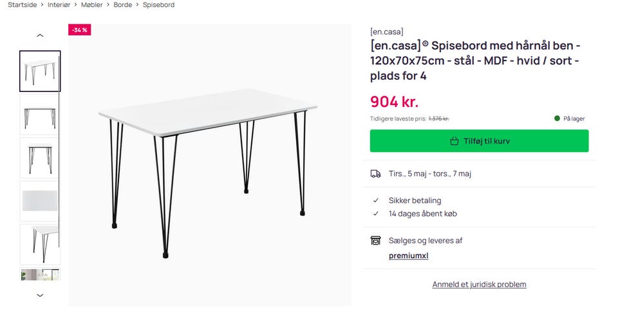Go to Startside in the breadcrumb
618x311 pixels.
click(x=22, y=5)
